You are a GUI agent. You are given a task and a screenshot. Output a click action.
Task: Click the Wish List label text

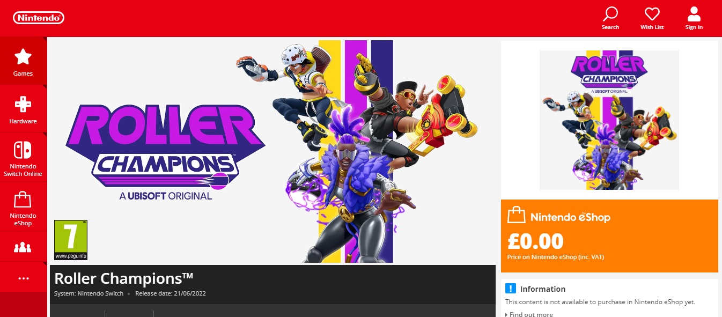point(652,27)
